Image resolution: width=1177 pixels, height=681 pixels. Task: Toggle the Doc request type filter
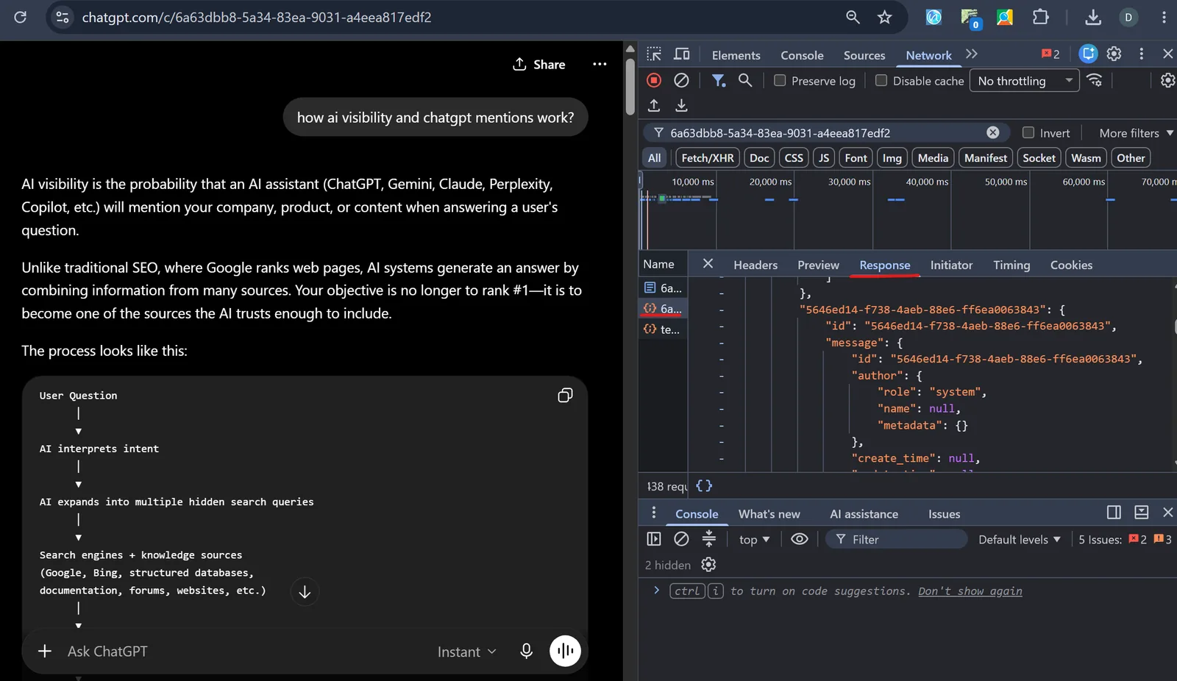[759, 157]
